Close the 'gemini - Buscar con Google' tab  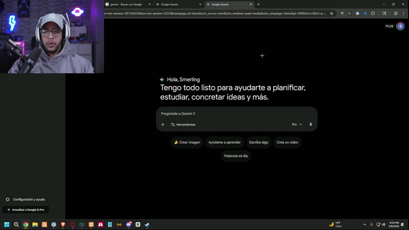click(149, 4)
